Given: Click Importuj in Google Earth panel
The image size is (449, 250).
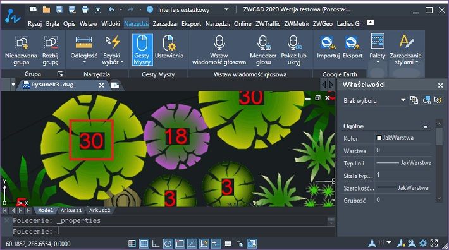Looking at the screenshot, I should pyautogui.click(x=328, y=48).
